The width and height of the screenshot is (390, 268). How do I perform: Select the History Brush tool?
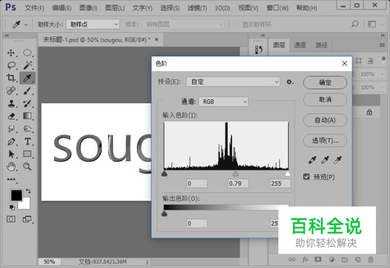pyautogui.click(x=28, y=103)
